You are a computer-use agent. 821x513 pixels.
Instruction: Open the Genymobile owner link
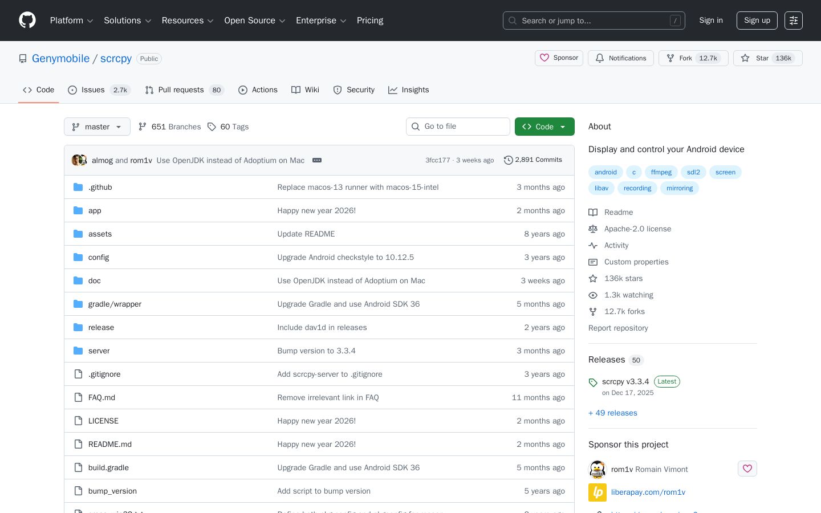tap(60, 59)
